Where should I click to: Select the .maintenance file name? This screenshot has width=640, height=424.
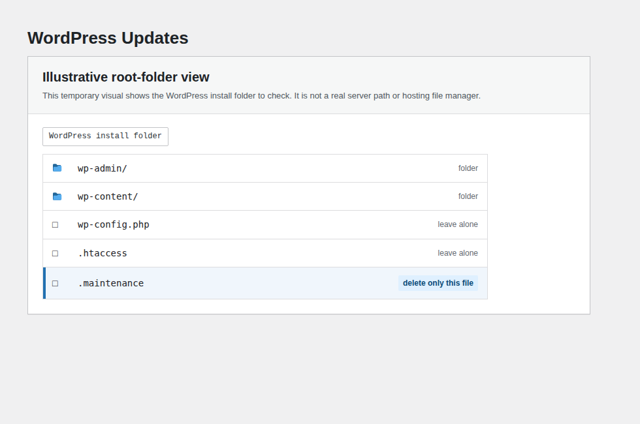pyautogui.click(x=110, y=283)
